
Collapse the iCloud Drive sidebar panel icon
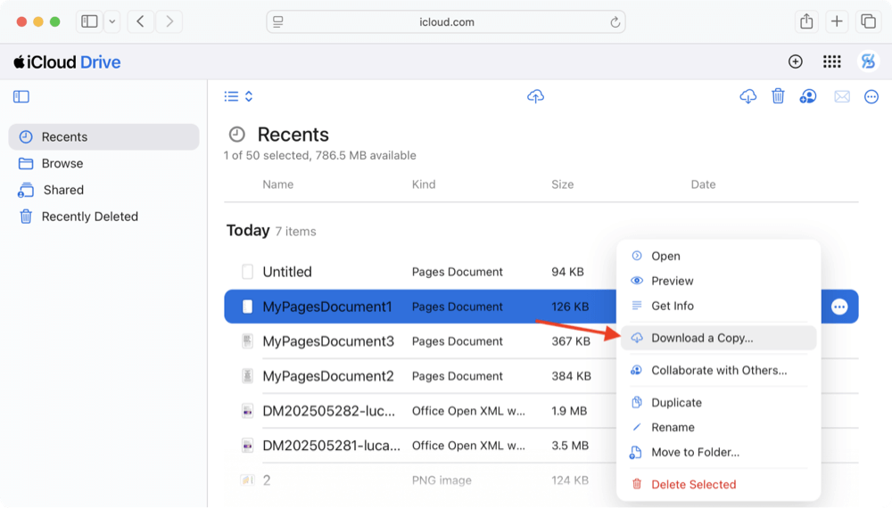pyautogui.click(x=21, y=96)
